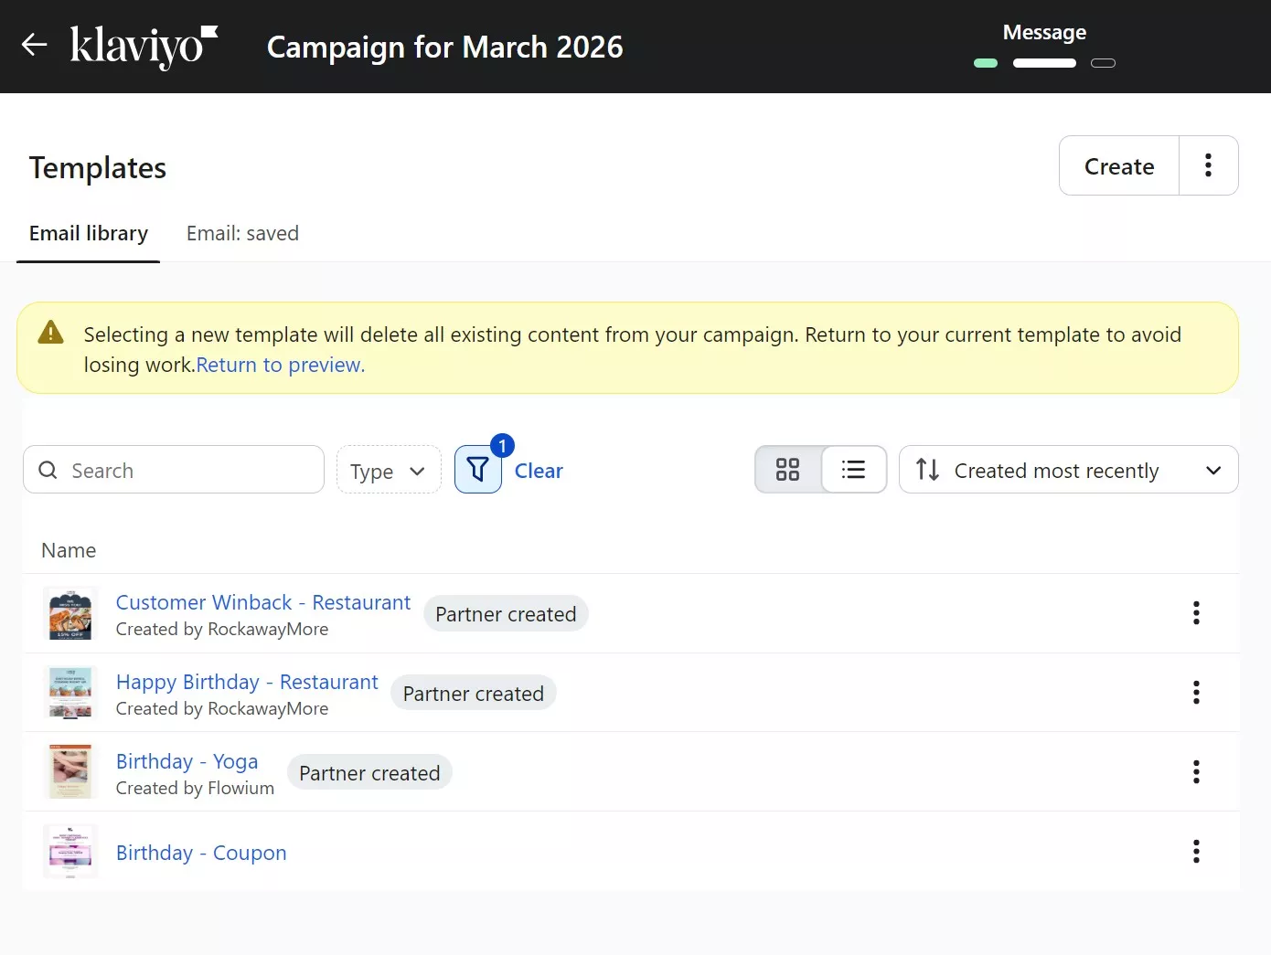Open the Type filter dropdown
Viewport: 1271px width, 955px height.
[389, 470]
